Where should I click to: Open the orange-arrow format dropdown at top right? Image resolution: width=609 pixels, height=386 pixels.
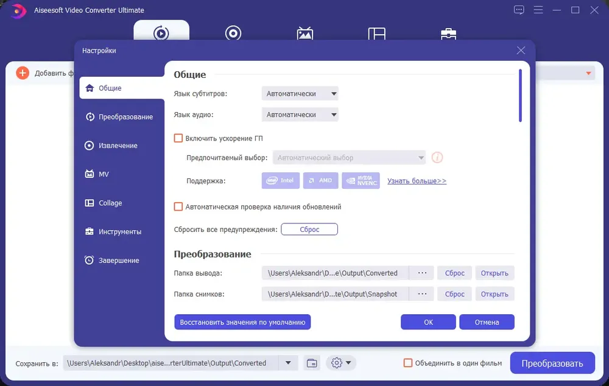[588, 73]
